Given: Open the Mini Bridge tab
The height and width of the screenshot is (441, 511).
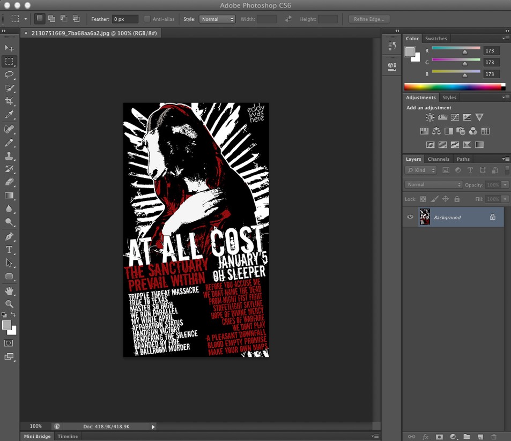Looking at the screenshot, I should 37,436.
